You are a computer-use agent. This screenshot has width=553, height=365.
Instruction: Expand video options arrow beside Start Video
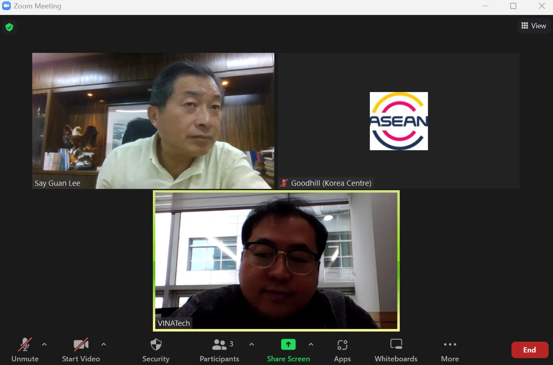[x=103, y=344]
